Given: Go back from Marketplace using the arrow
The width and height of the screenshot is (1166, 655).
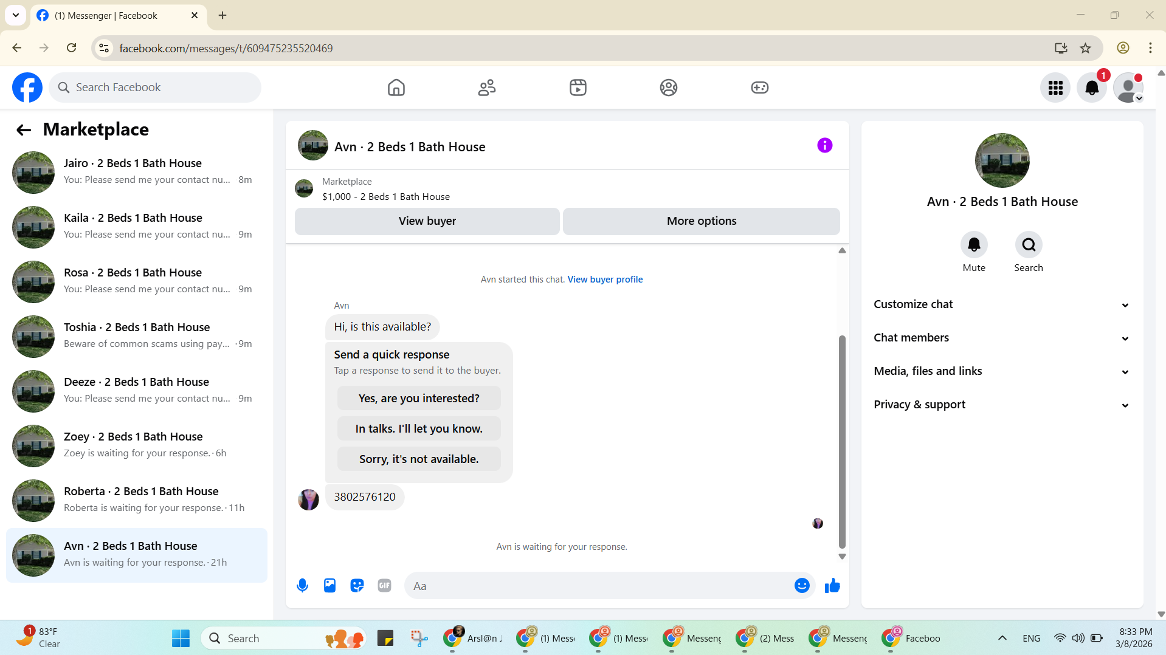Looking at the screenshot, I should pyautogui.click(x=23, y=130).
